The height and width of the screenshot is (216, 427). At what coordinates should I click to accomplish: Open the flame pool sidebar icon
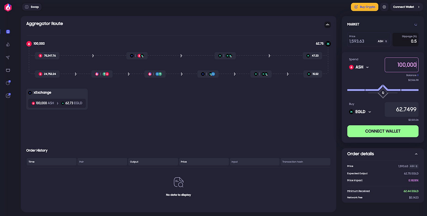tap(8, 44)
